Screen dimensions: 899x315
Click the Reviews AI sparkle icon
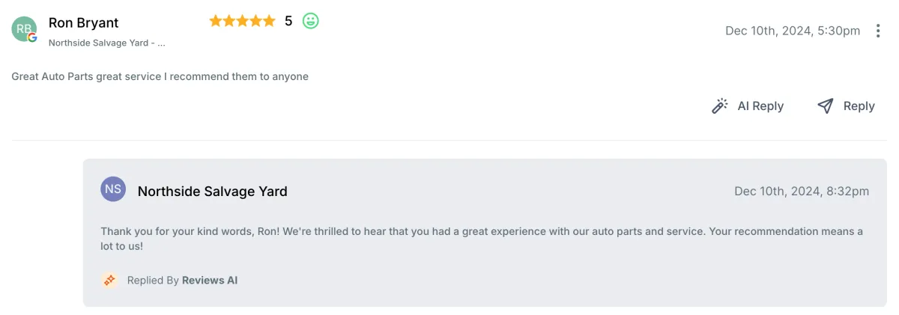click(x=109, y=281)
